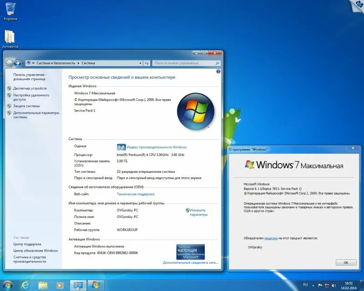This screenshot has width=364, height=291.
Task: Expand the arrow after 'Система и безопасность' breadcrumb
Action: coord(78,63)
